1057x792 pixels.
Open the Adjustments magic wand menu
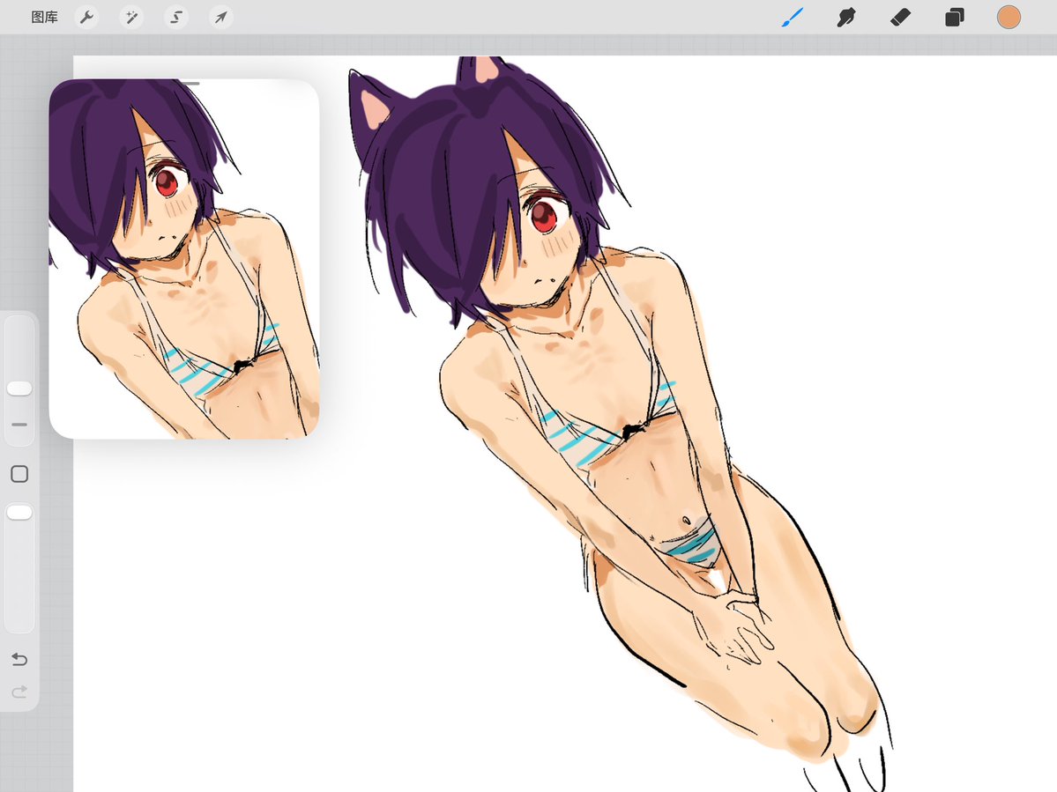pyautogui.click(x=131, y=18)
